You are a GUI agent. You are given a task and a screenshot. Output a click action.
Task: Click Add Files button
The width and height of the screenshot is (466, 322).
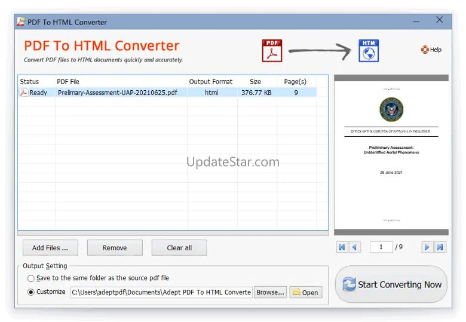tap(50, 248)
